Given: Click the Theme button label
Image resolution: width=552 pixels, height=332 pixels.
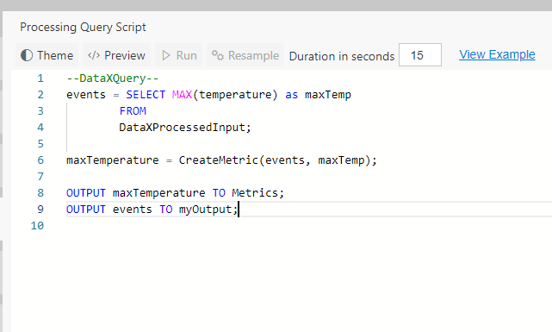Looking at the screenshot, I should [55, 55].
